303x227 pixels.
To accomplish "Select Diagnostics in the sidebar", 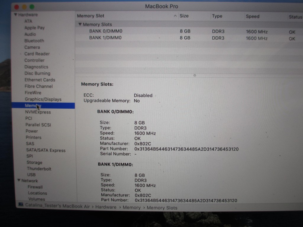I will point(36,67).
